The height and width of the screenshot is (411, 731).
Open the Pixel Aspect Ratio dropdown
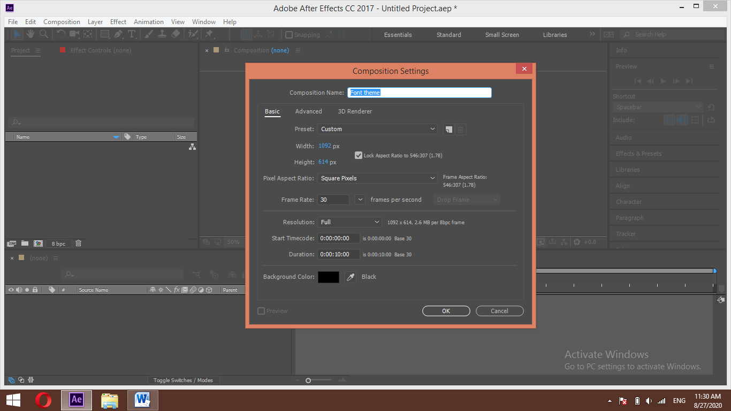pyautogui.click(x=377, y=178)
